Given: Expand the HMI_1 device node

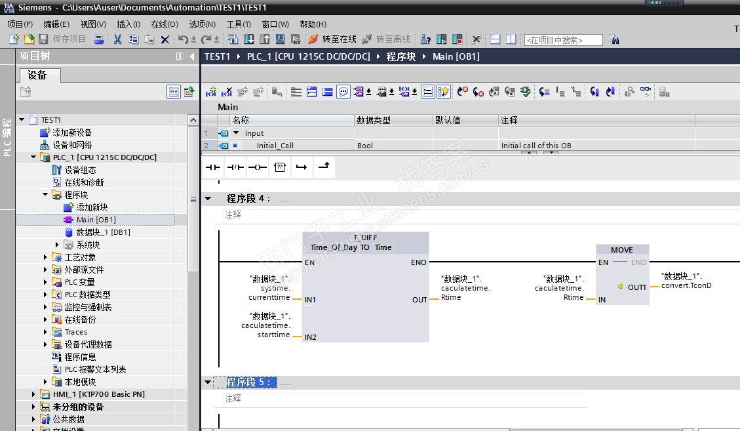Looking at the screenshot, I should pyautogui.click(x=33, y=394).
